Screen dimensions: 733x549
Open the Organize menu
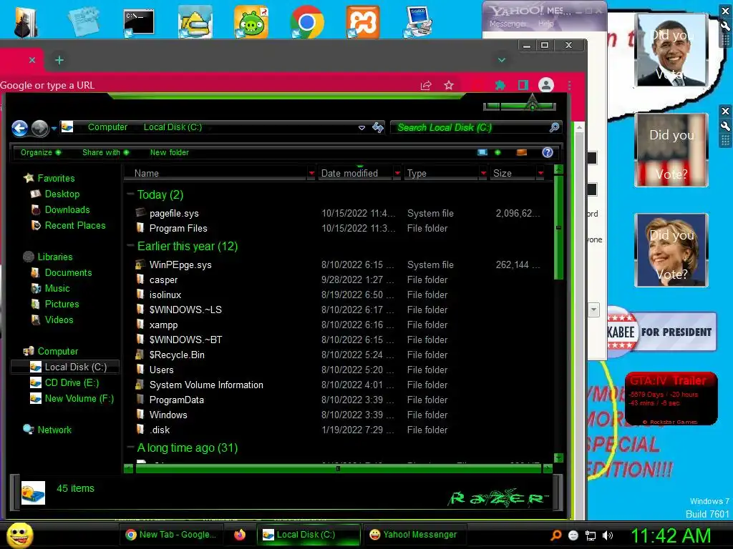tap(41, 152)
